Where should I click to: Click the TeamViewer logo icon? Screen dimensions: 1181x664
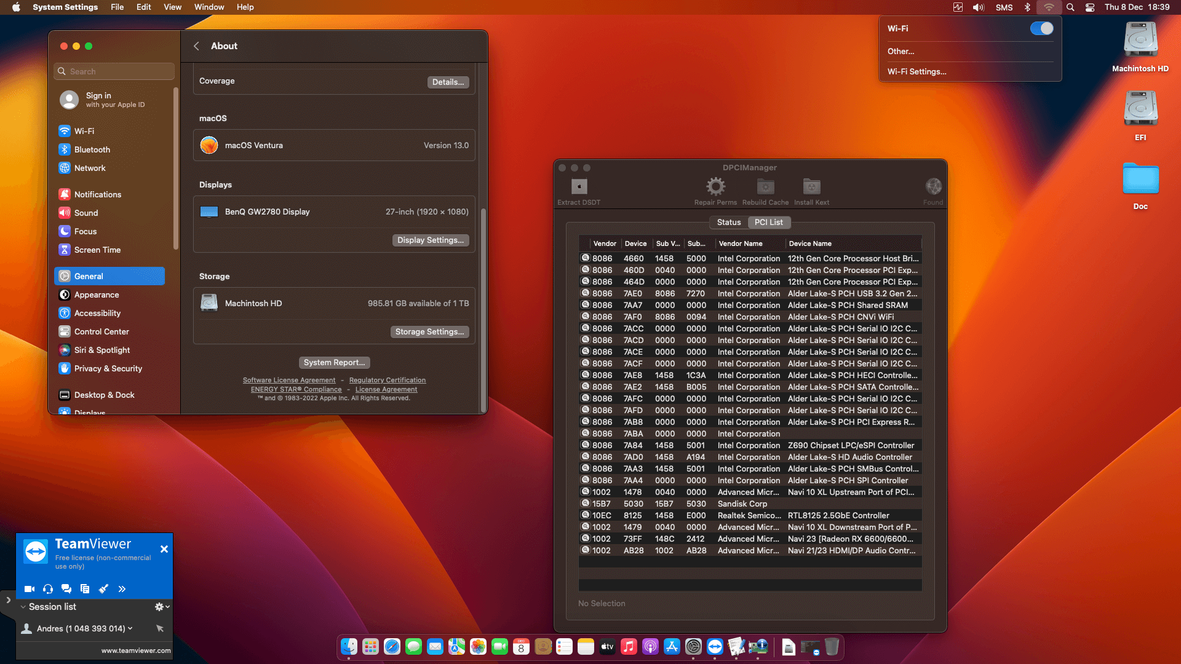click(36, 551)
